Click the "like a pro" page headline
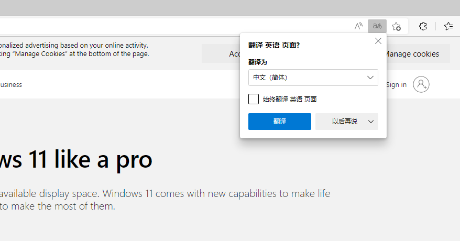460x241 pixels. pos(76,159)
